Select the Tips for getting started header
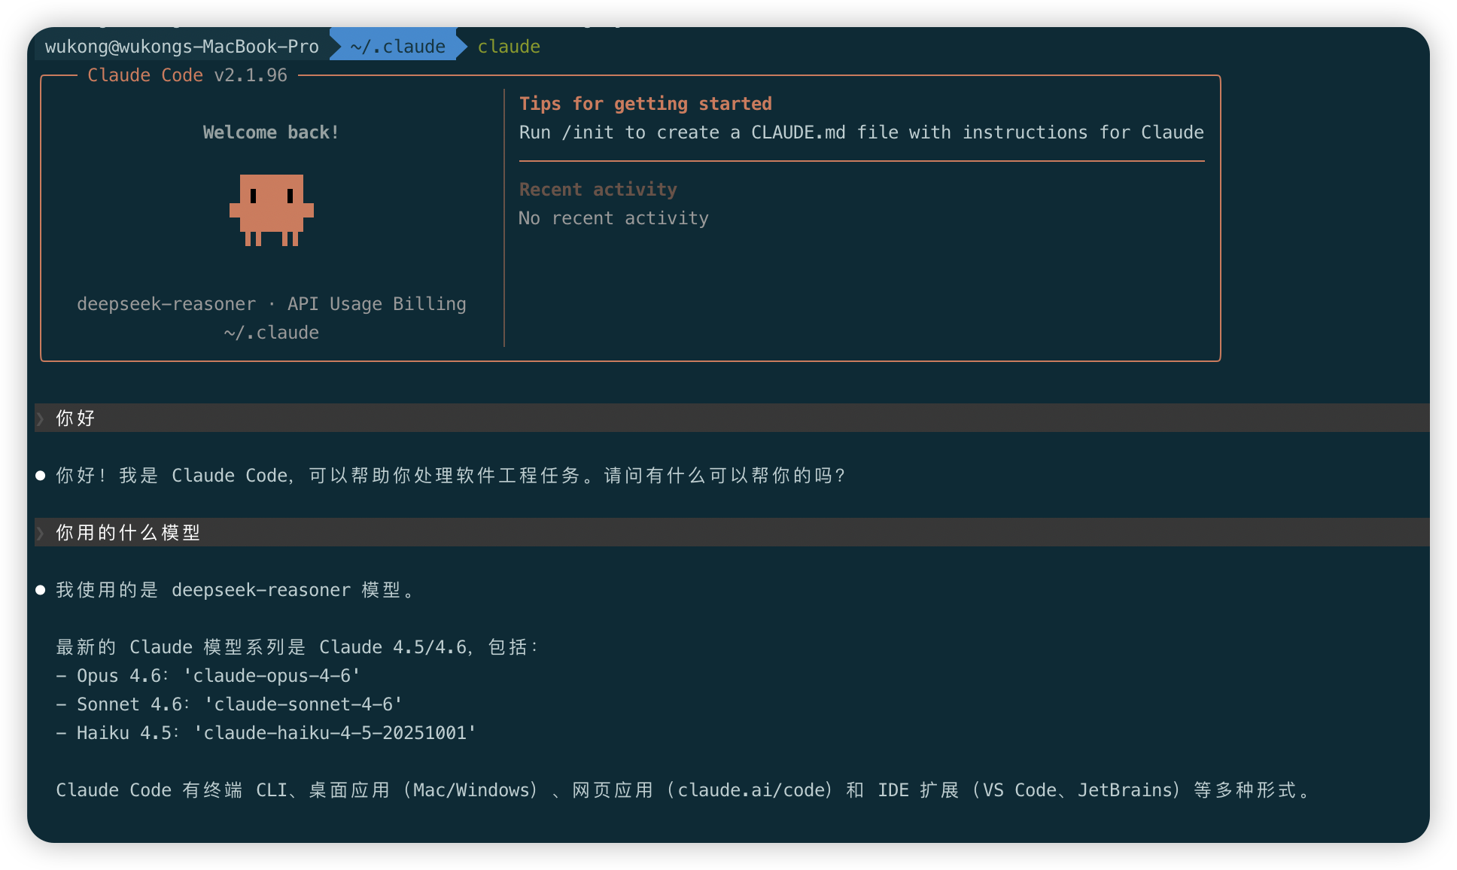Screen dimensions: 1457x870 point(645,103)
